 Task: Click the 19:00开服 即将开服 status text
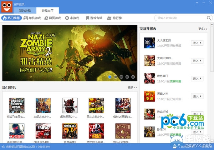[169, 81]
